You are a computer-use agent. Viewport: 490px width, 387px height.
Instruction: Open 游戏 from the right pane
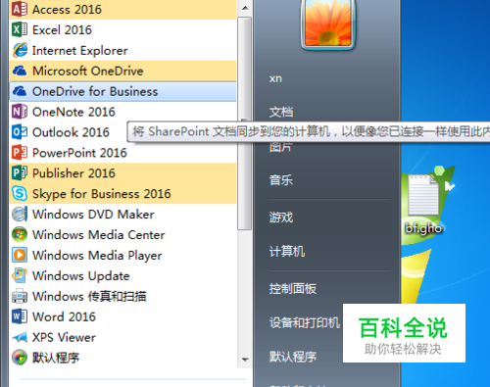click(281, 218)
